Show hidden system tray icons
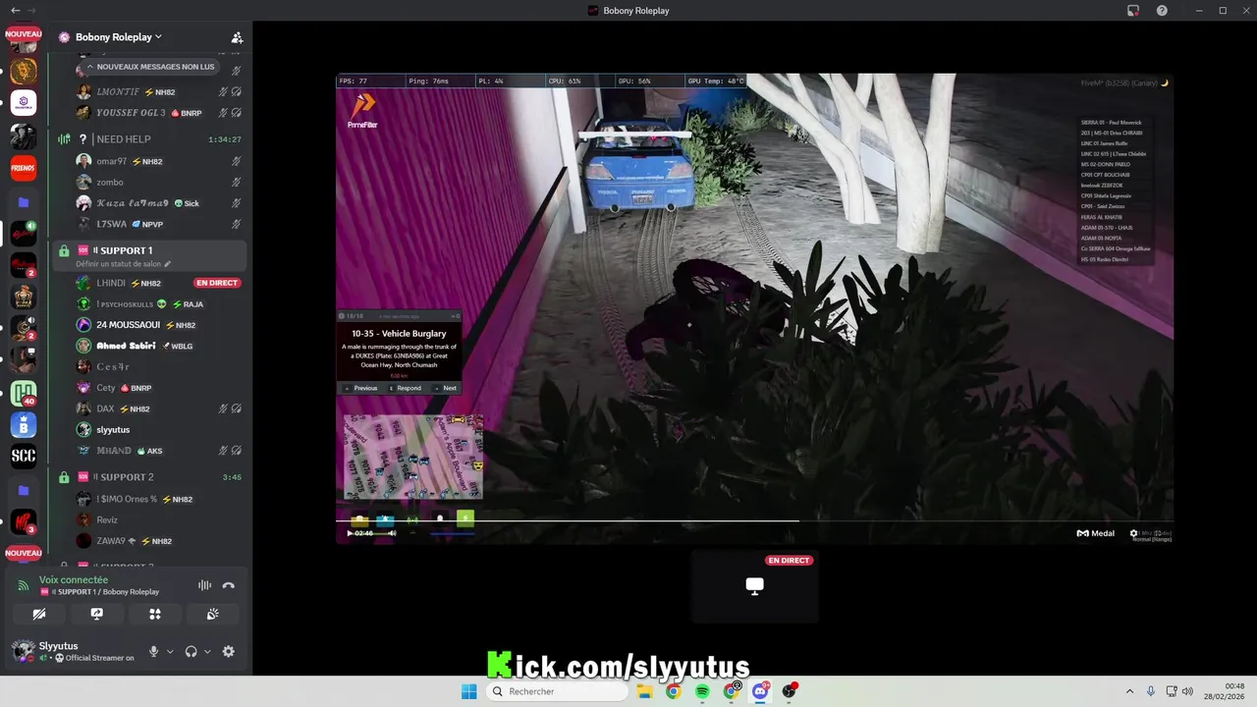 pos(1129,691)
